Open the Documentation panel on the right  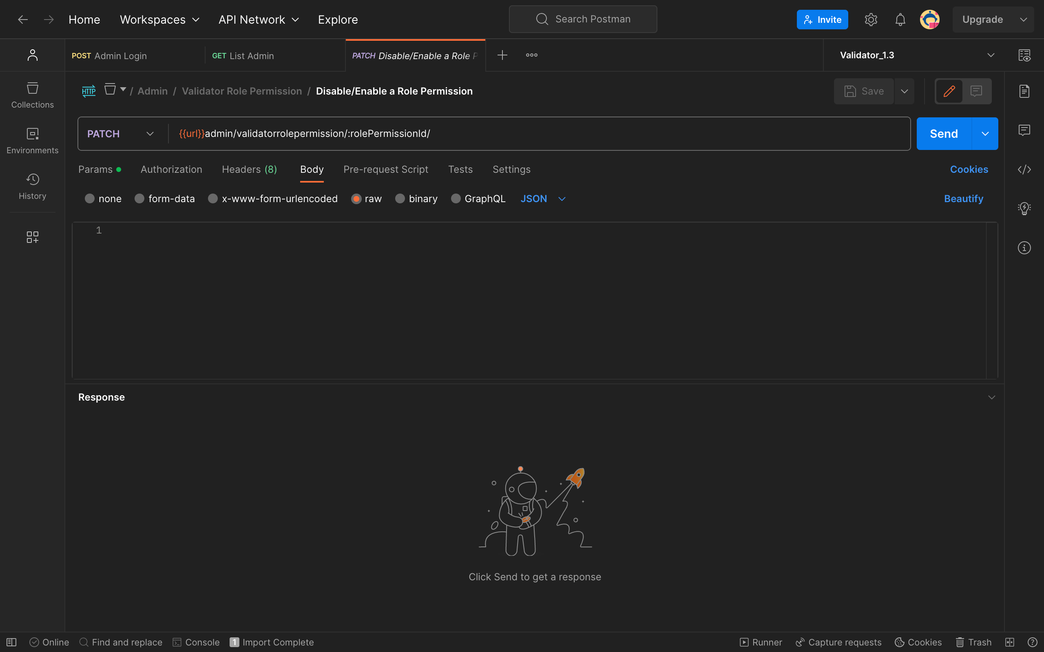pos(1024,90)
